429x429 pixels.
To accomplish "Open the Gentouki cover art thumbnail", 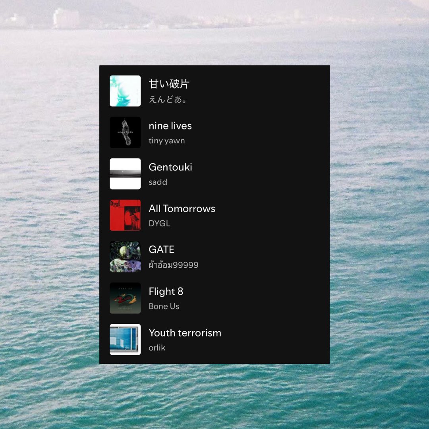I will point(125,174).
